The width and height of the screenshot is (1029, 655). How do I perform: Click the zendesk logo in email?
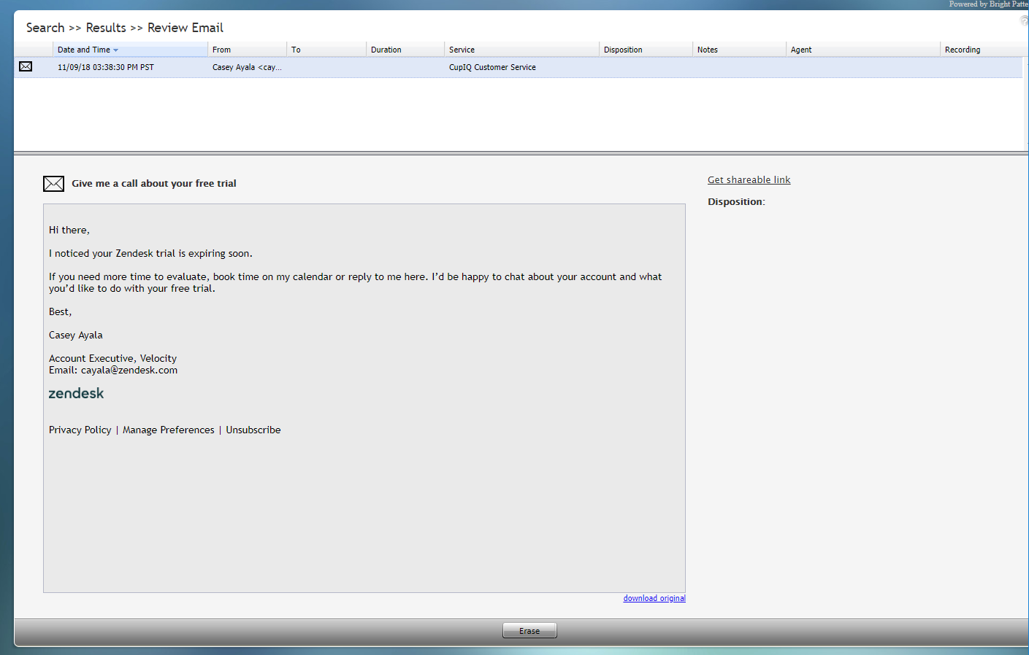pyautogui.click(x=76, y=393)
